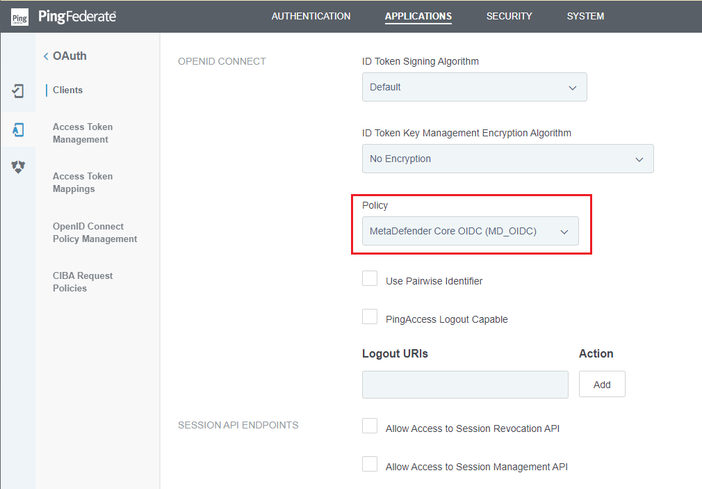Check Allow Access to Session Revocation API
The image size is (702, 489).
click(x=370, y=426)
